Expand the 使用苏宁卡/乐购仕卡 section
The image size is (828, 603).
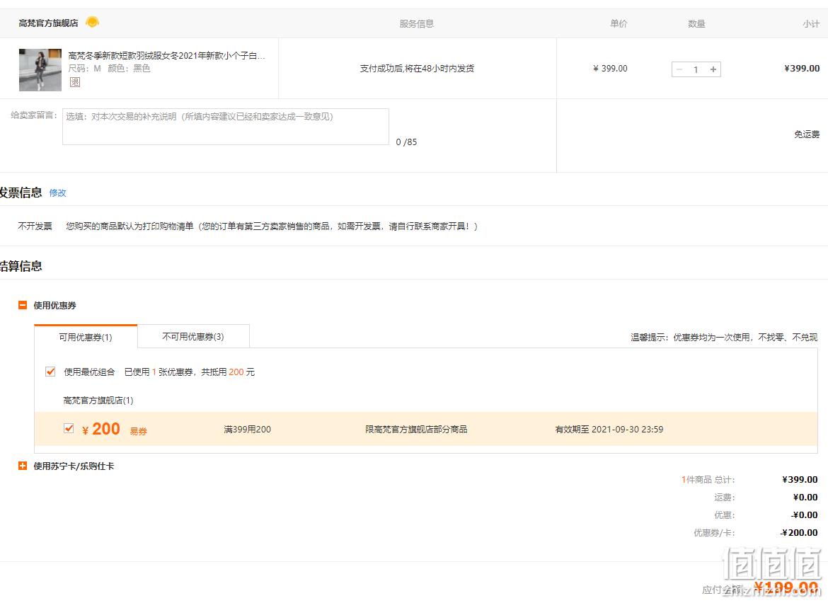coord(23,466)
